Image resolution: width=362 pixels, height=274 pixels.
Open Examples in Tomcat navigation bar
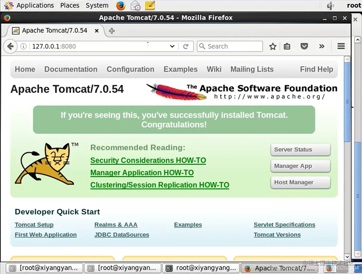[181, 69]
